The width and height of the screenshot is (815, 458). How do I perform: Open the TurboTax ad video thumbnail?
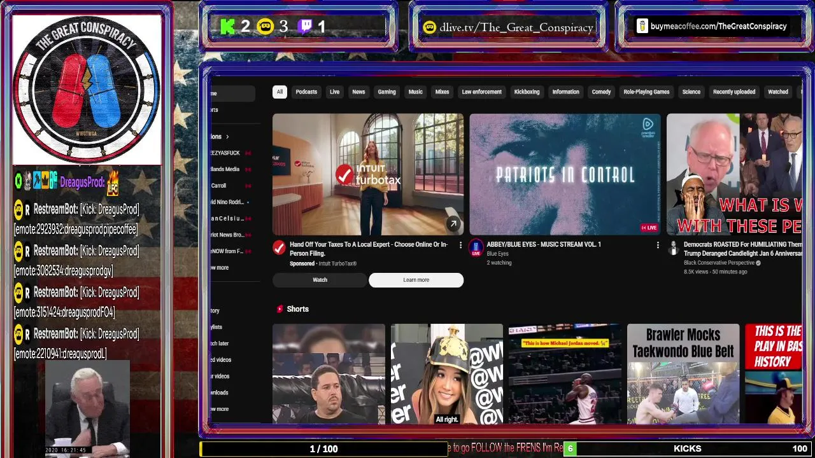(368, 174)
